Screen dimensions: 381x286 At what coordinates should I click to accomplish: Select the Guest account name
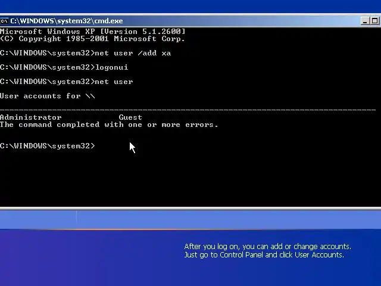[x=130, y=117]
